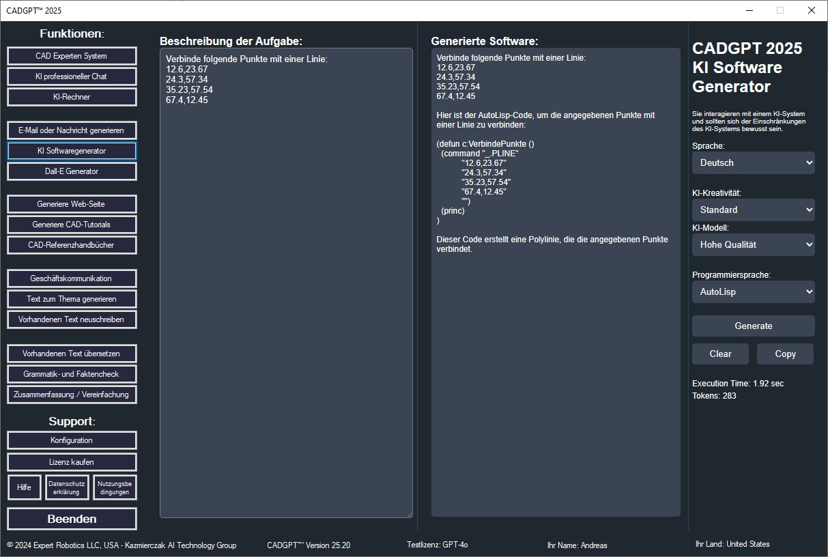Image resolution: width=828 pixels, height=557 pixels.
Task: Minimize the CADGPT window
Action: 749,10
